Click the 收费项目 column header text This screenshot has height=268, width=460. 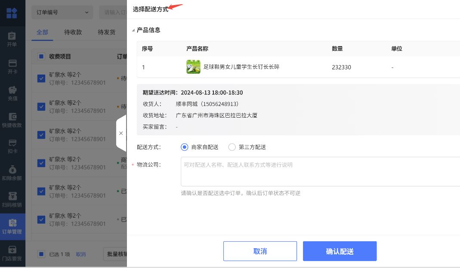60,56
